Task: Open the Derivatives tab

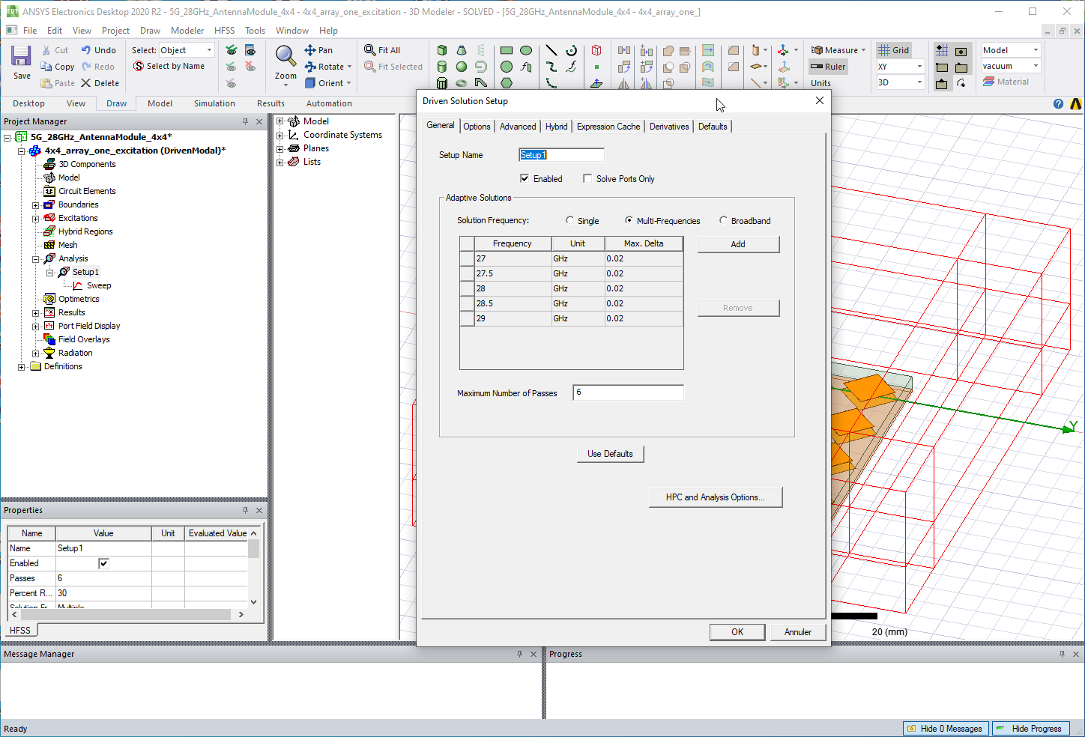Action: click(x=669, y=127)
